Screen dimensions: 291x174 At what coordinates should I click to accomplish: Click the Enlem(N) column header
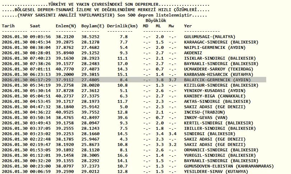(66, 26)
